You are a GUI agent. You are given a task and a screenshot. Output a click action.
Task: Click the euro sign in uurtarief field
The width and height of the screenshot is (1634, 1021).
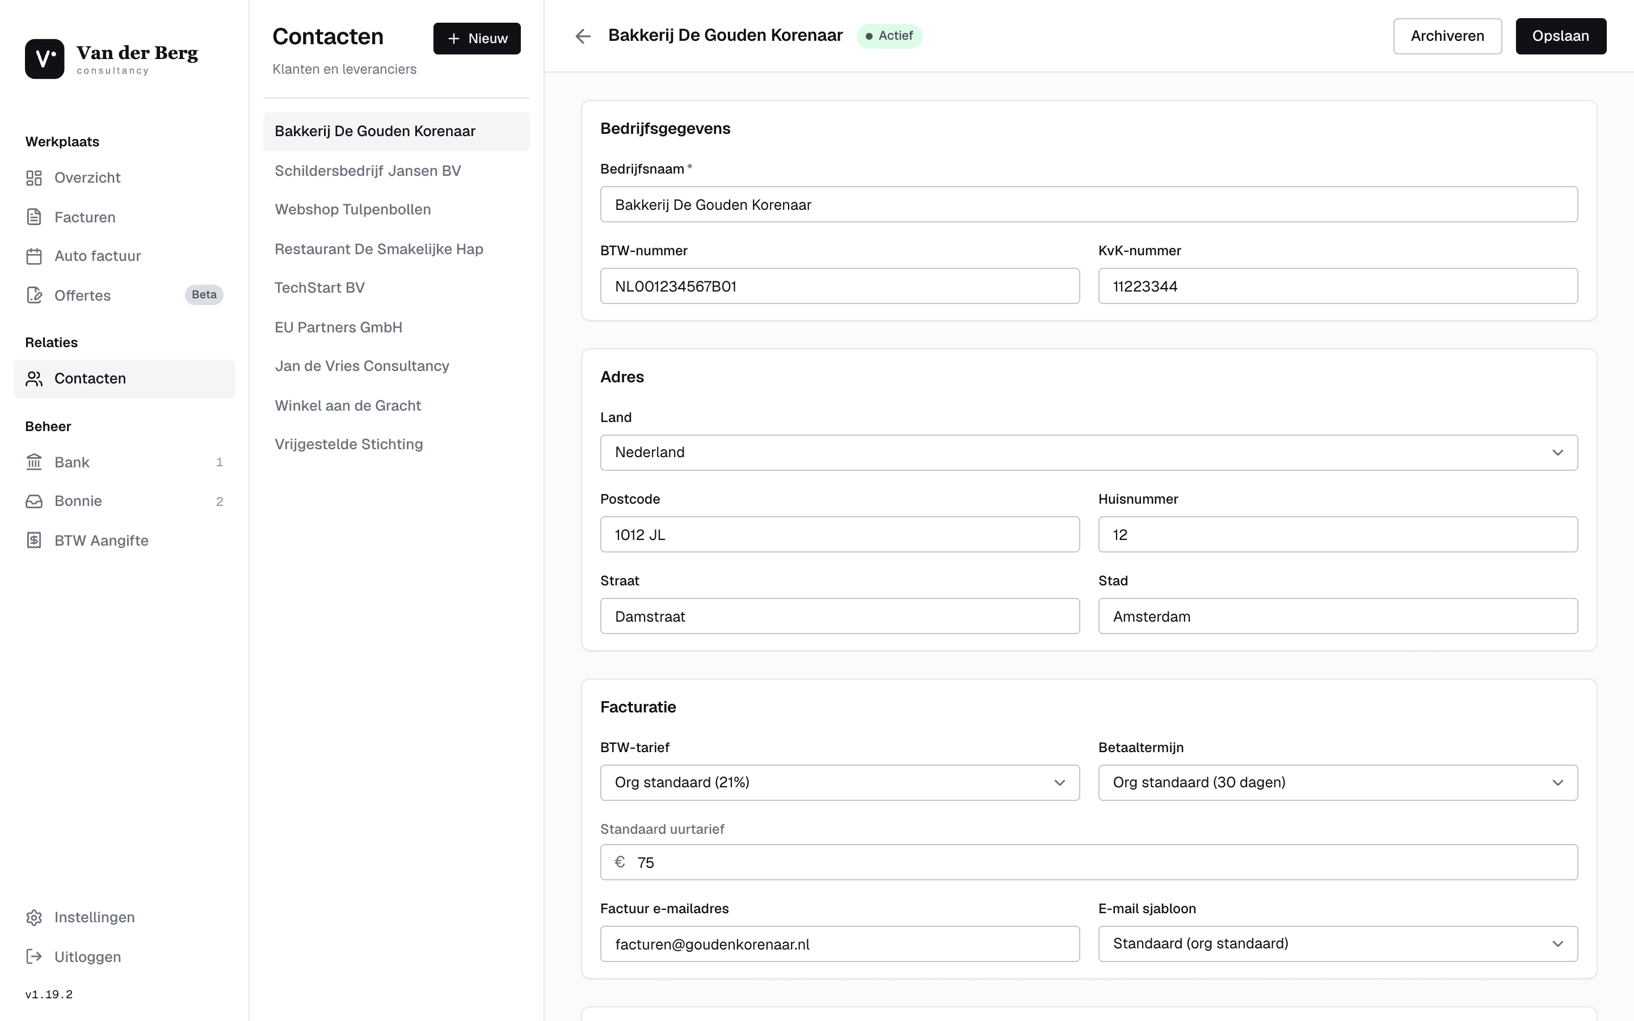coord(620,862)
